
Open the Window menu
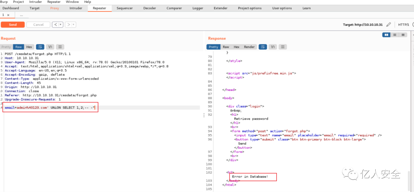click(72, 2)
